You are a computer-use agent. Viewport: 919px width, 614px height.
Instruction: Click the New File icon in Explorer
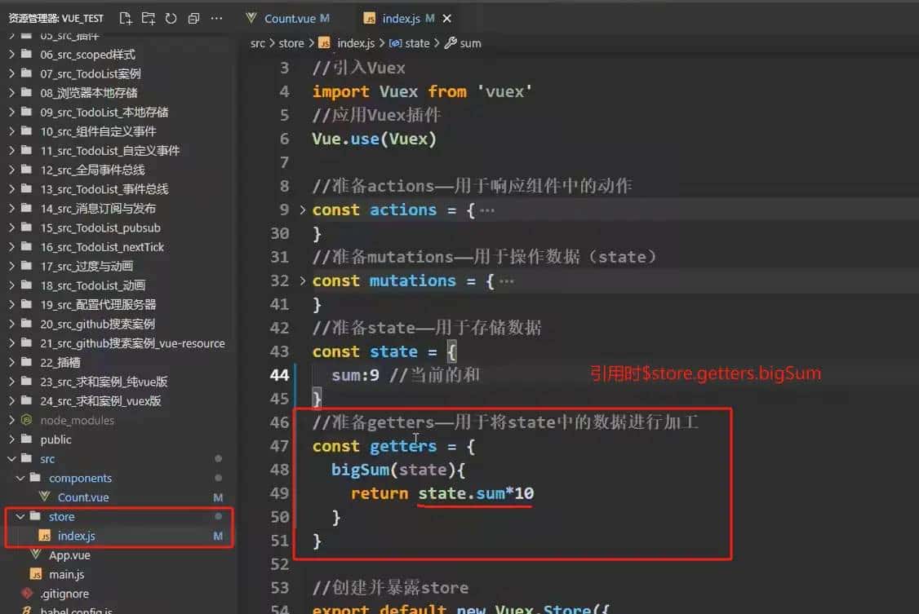pyautogui.click(x=125, y=17)
